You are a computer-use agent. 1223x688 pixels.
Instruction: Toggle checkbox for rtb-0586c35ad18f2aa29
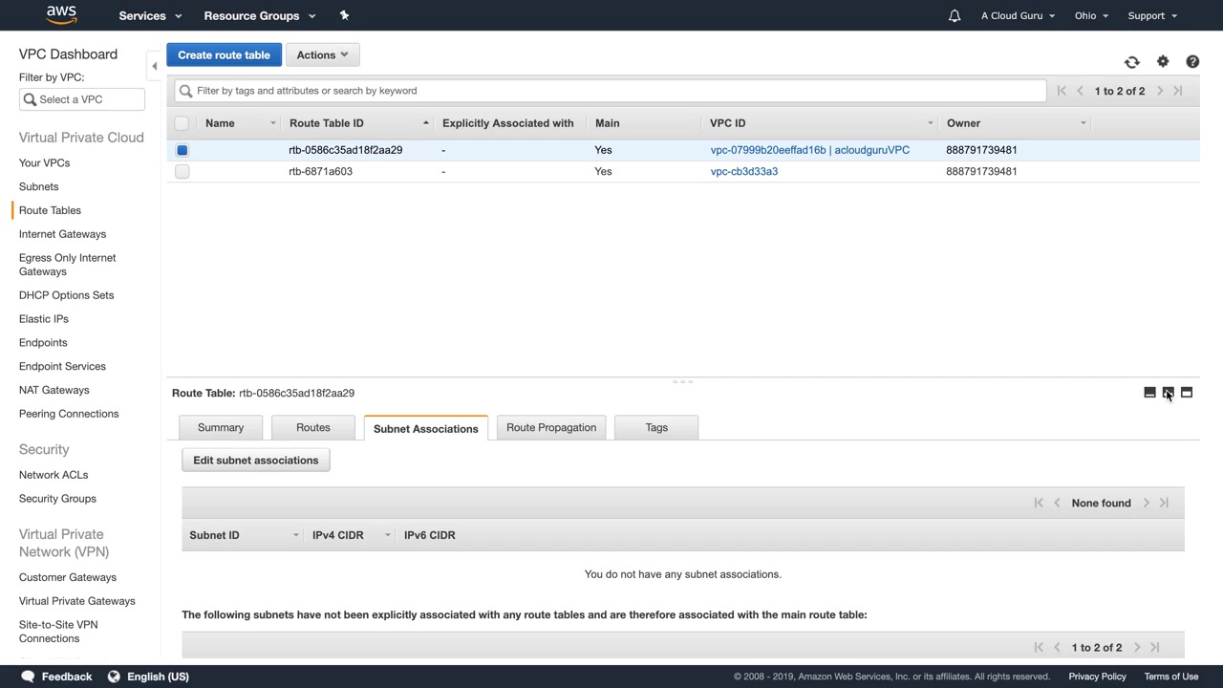(x=182, y=150)
